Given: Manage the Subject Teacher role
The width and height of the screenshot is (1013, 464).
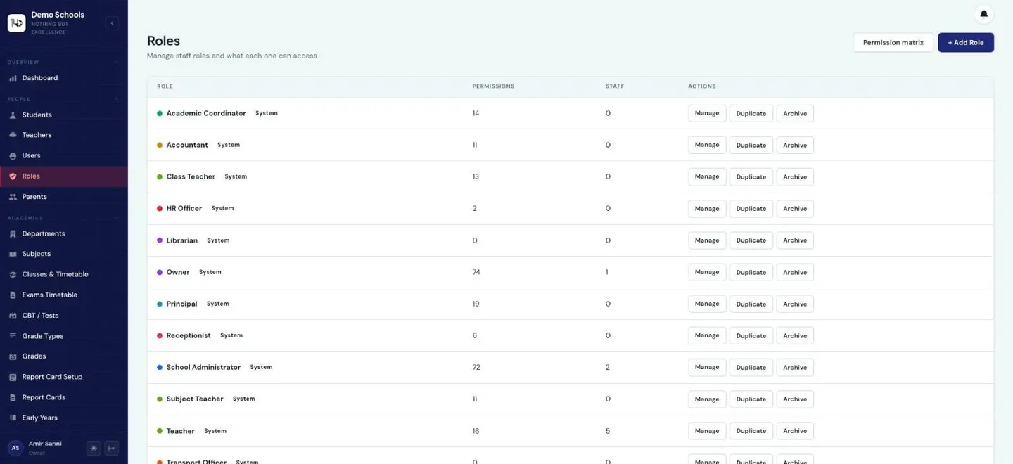Looking at the screenshot, I should [707, 399].
